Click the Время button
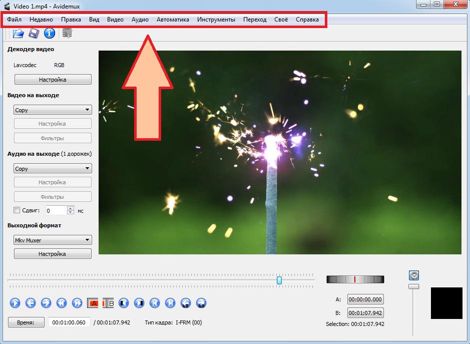This screenshot has width=470, height=344. (26, 322)
